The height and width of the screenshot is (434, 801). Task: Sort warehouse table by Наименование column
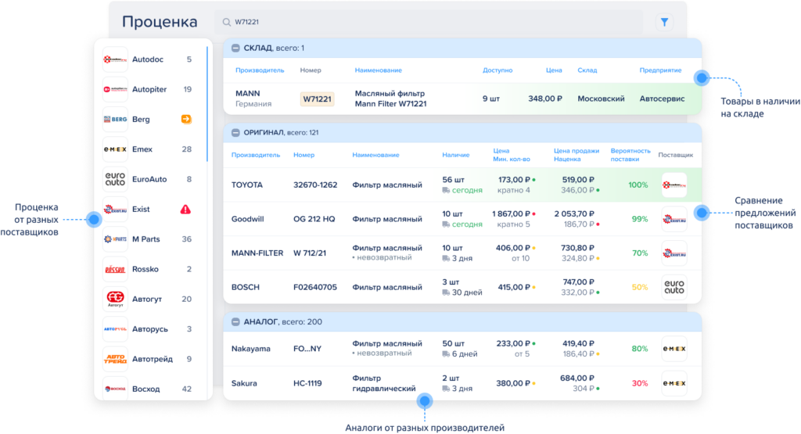click(378, 70)
